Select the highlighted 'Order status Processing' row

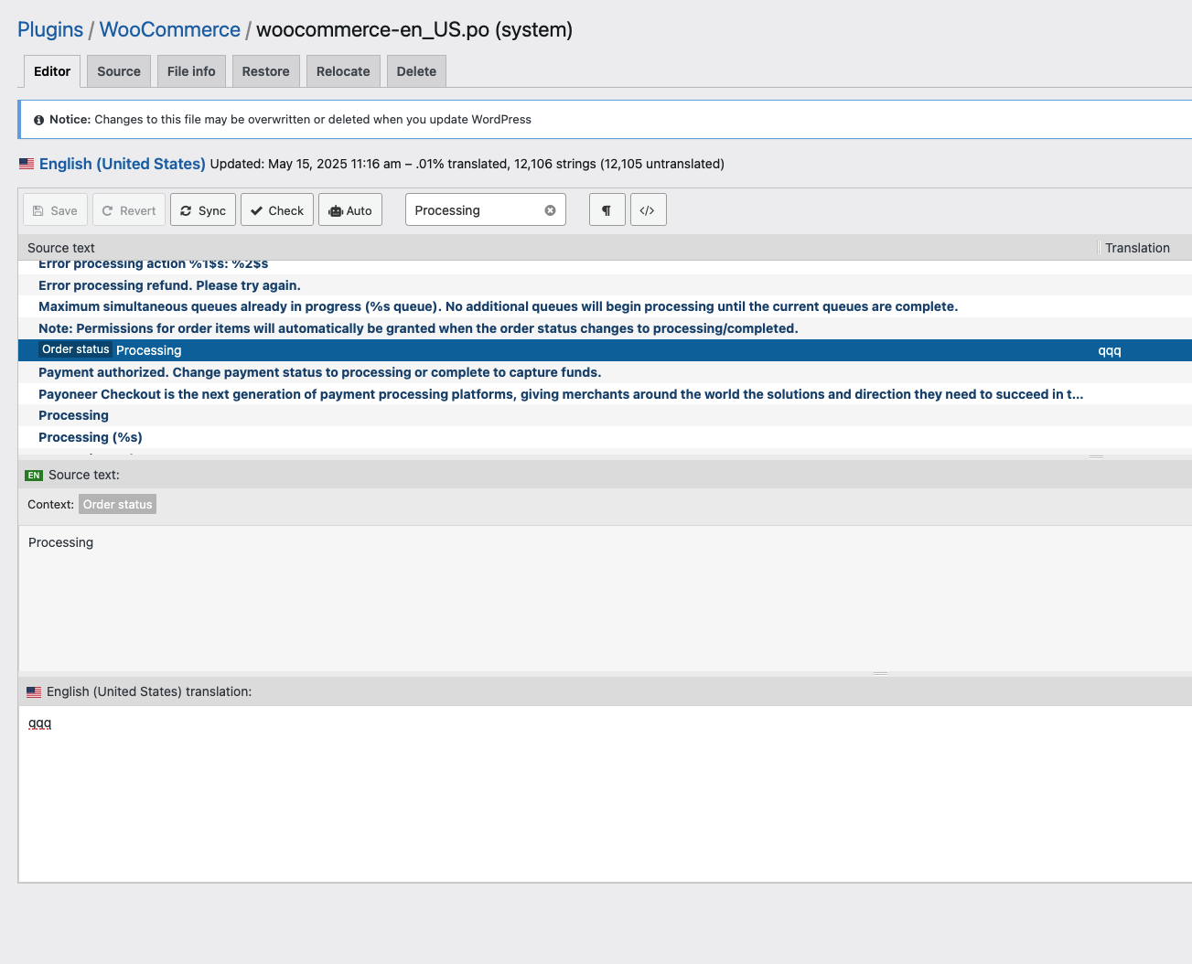pyautogui.click(x=605, y=350)
